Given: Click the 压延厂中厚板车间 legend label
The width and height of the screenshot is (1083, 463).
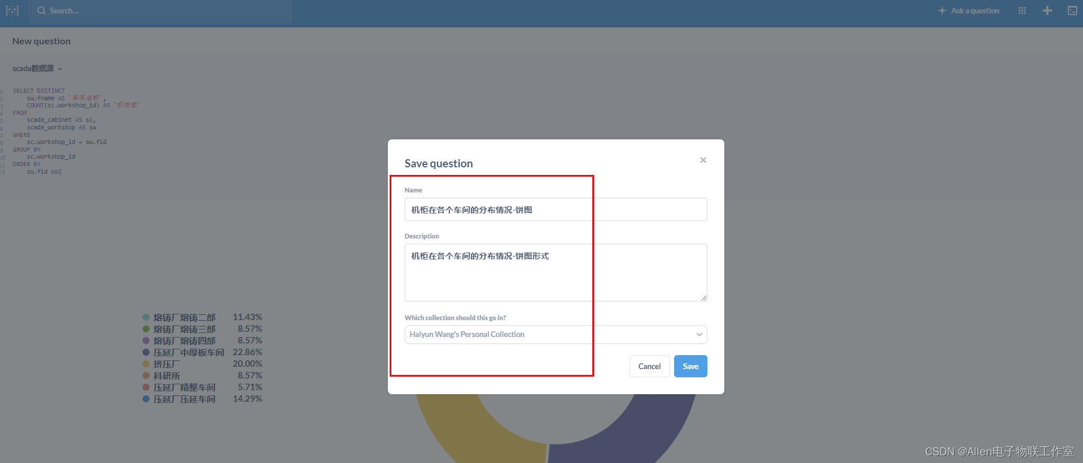Looking at the screenshot, I should coord(189,352).
